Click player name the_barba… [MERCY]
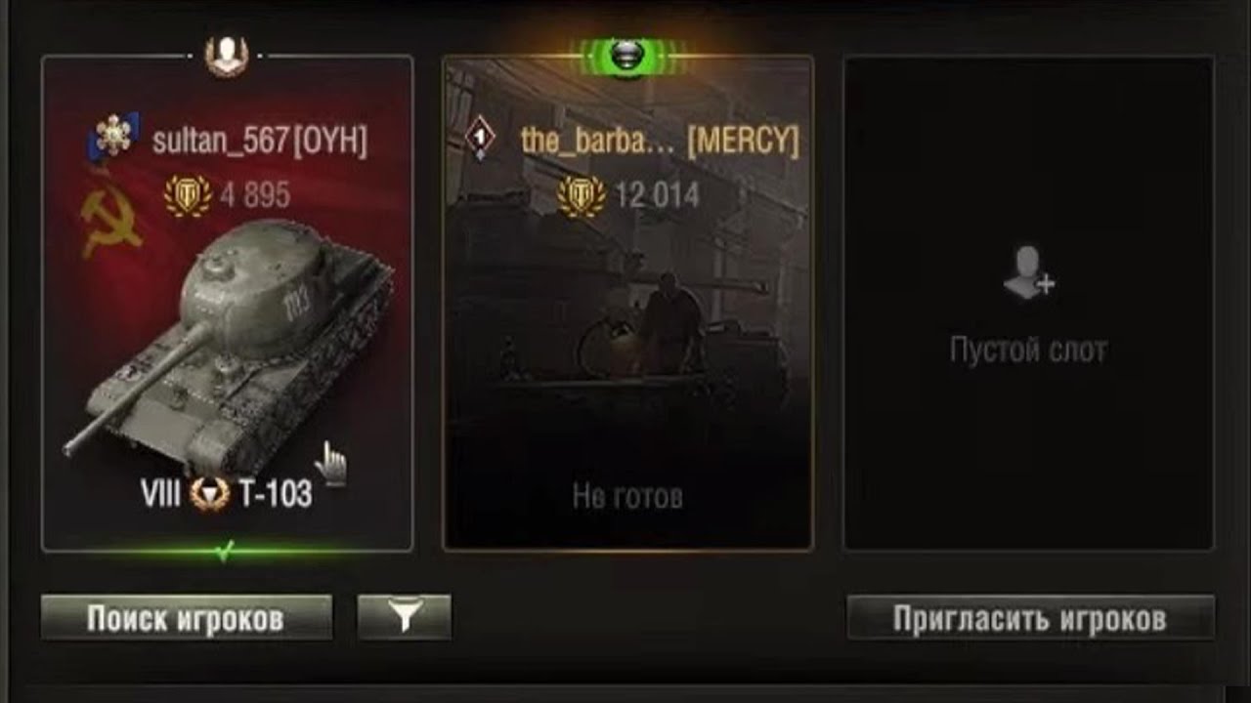 click(660, 141)
